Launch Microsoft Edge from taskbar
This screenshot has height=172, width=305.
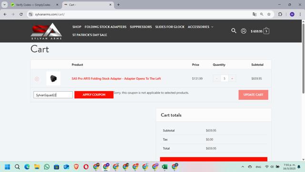[27, 167]
